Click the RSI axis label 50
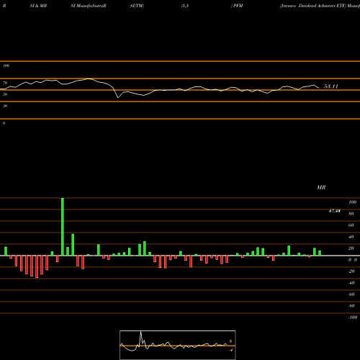Screen dimensions: 360x360 5,94
